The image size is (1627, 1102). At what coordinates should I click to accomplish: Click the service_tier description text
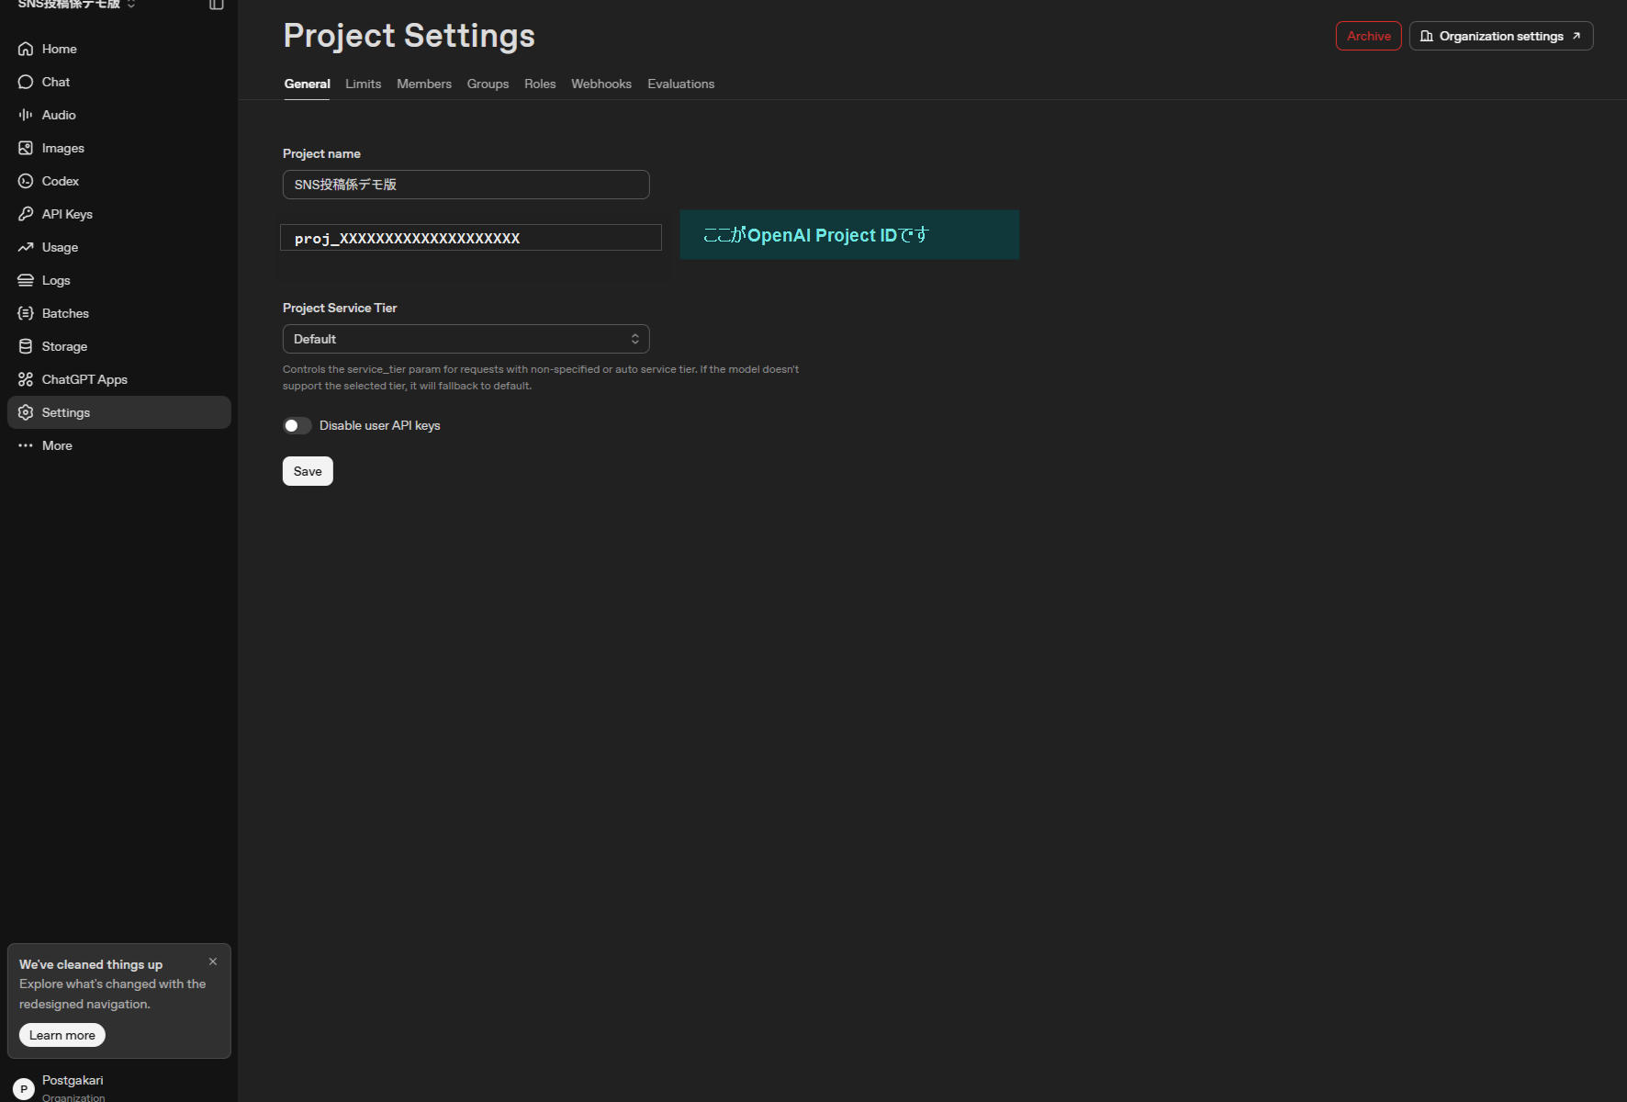541,377
